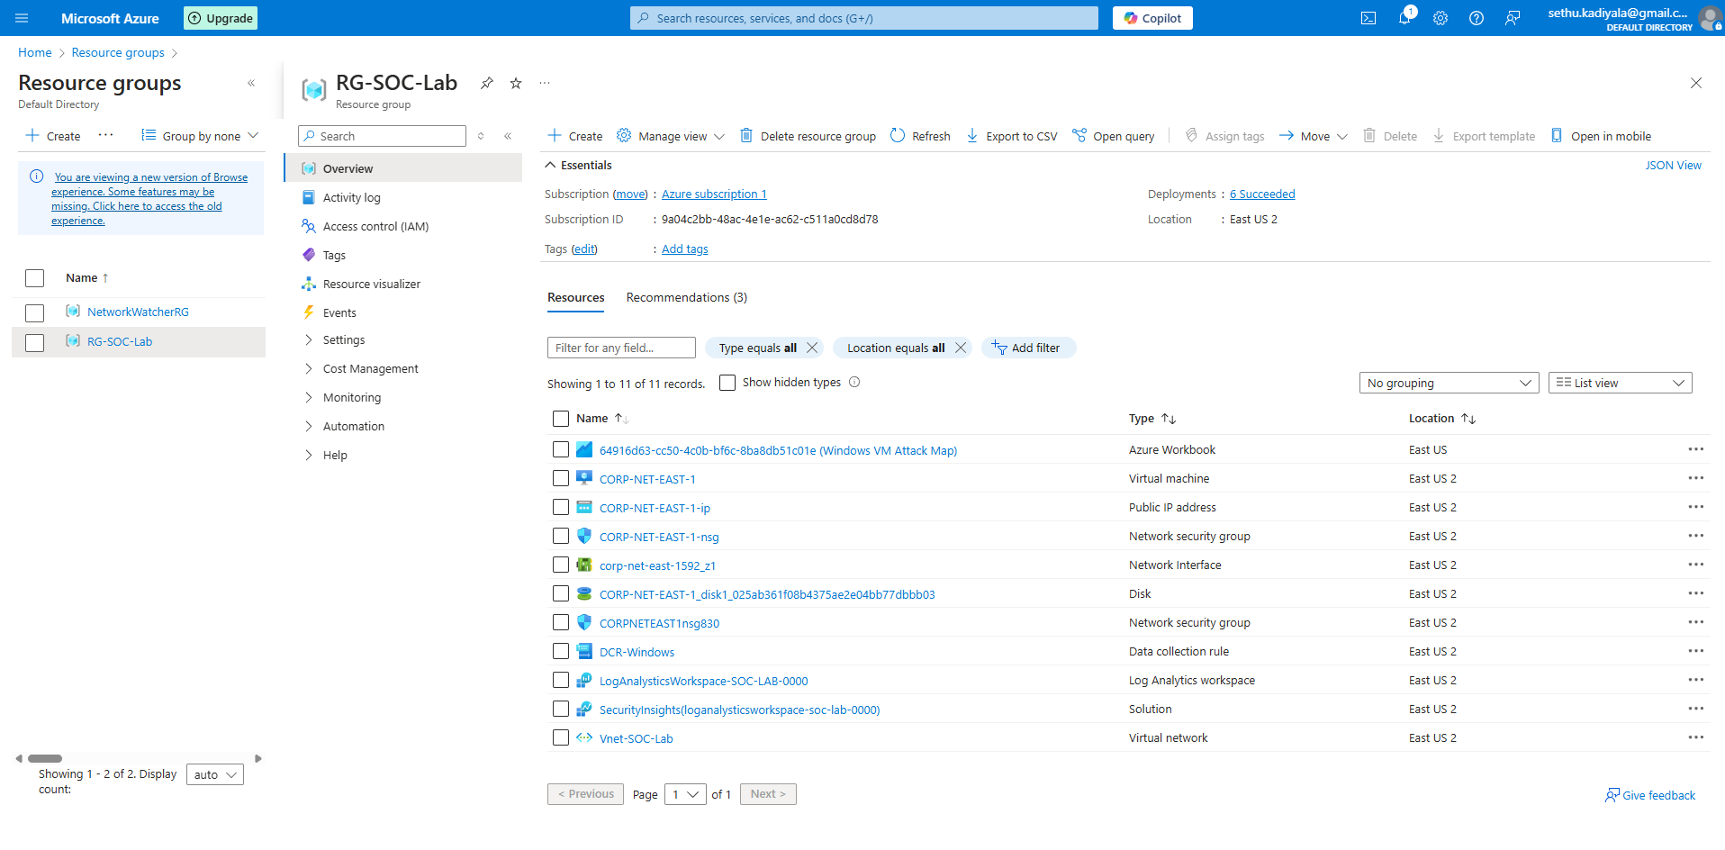Collapse the Resource groups panel
This screenshot has height=850, width=1725.
click(251, 83)
